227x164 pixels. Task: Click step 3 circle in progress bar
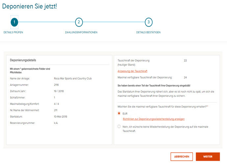click(x=148, y=22)
